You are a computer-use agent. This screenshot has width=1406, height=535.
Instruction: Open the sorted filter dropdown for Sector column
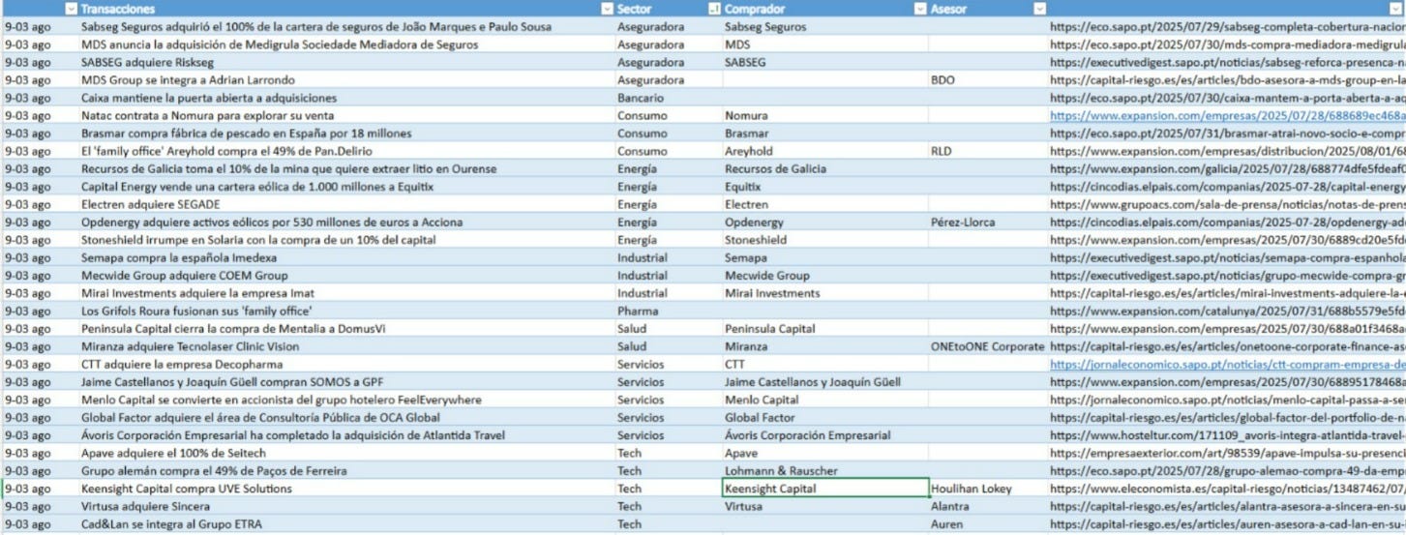pyautogui.click(x=715, y=9)
